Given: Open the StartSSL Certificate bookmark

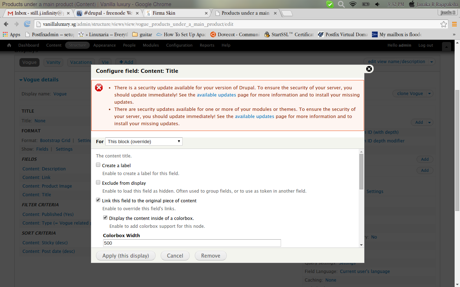Looking at the screenshot, I should click(289, 34).
